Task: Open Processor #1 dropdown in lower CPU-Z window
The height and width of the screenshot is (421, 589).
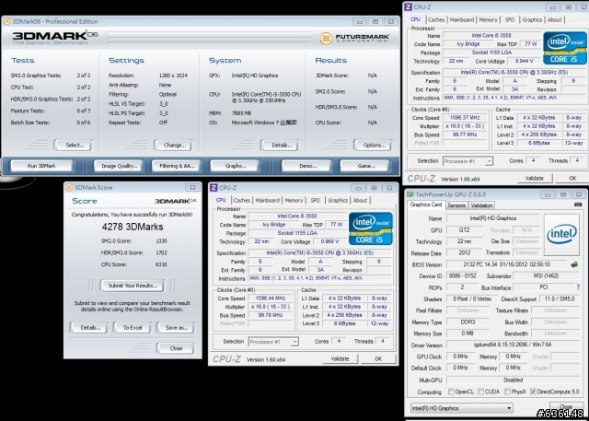Action: tap(273, 342)
